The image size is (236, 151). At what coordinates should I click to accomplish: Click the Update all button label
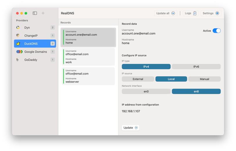[x=163, y=13]
